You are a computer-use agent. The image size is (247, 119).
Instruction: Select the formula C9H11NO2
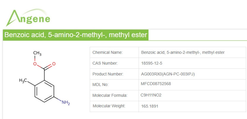click(x=151, y=95)
